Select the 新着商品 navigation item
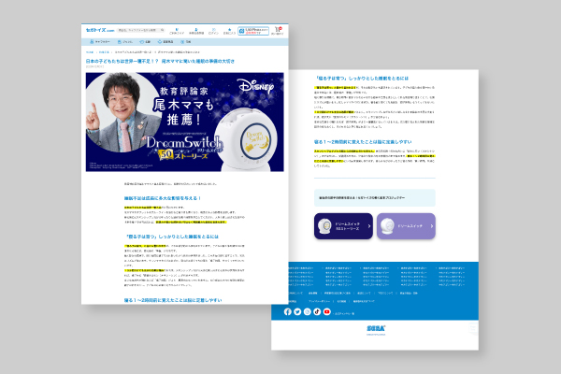 [x=165, y=42]
